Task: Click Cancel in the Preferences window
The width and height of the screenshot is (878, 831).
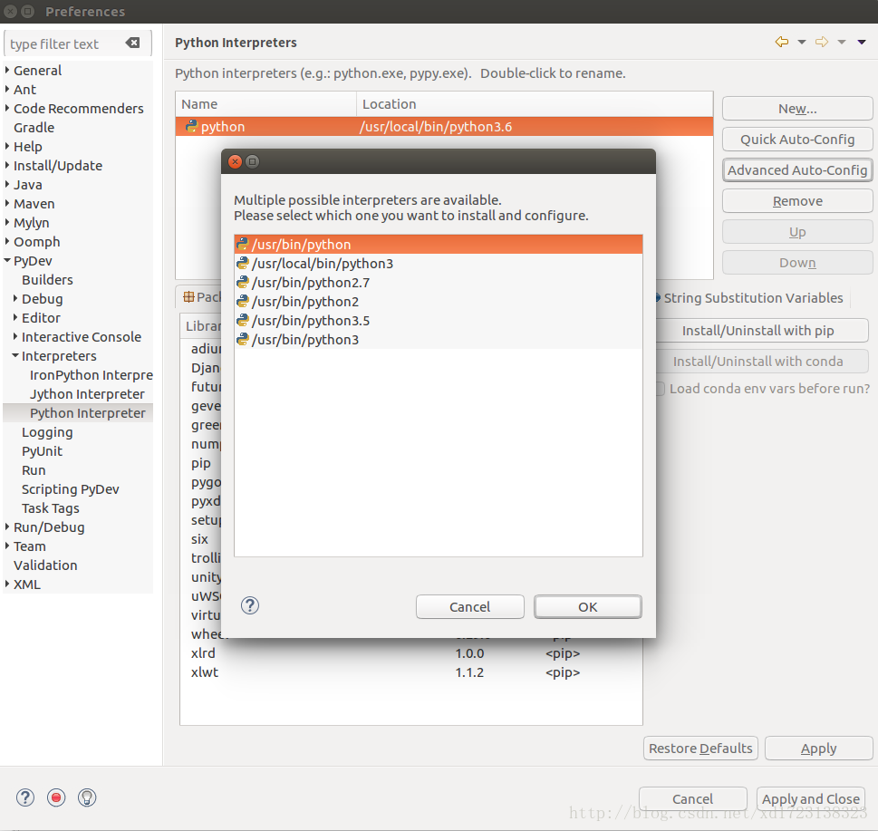Action: pos(692,799)
